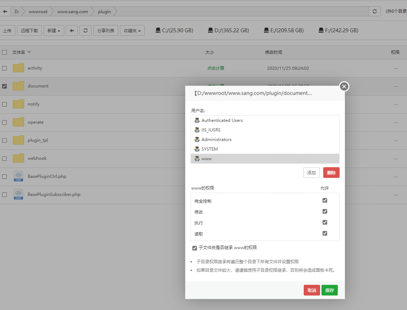Click the 删除 button to remove the user

[331, 173]
